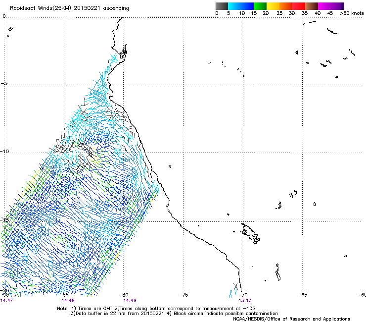Select the yellow 20-25 knots legend color

pos(273,6)
